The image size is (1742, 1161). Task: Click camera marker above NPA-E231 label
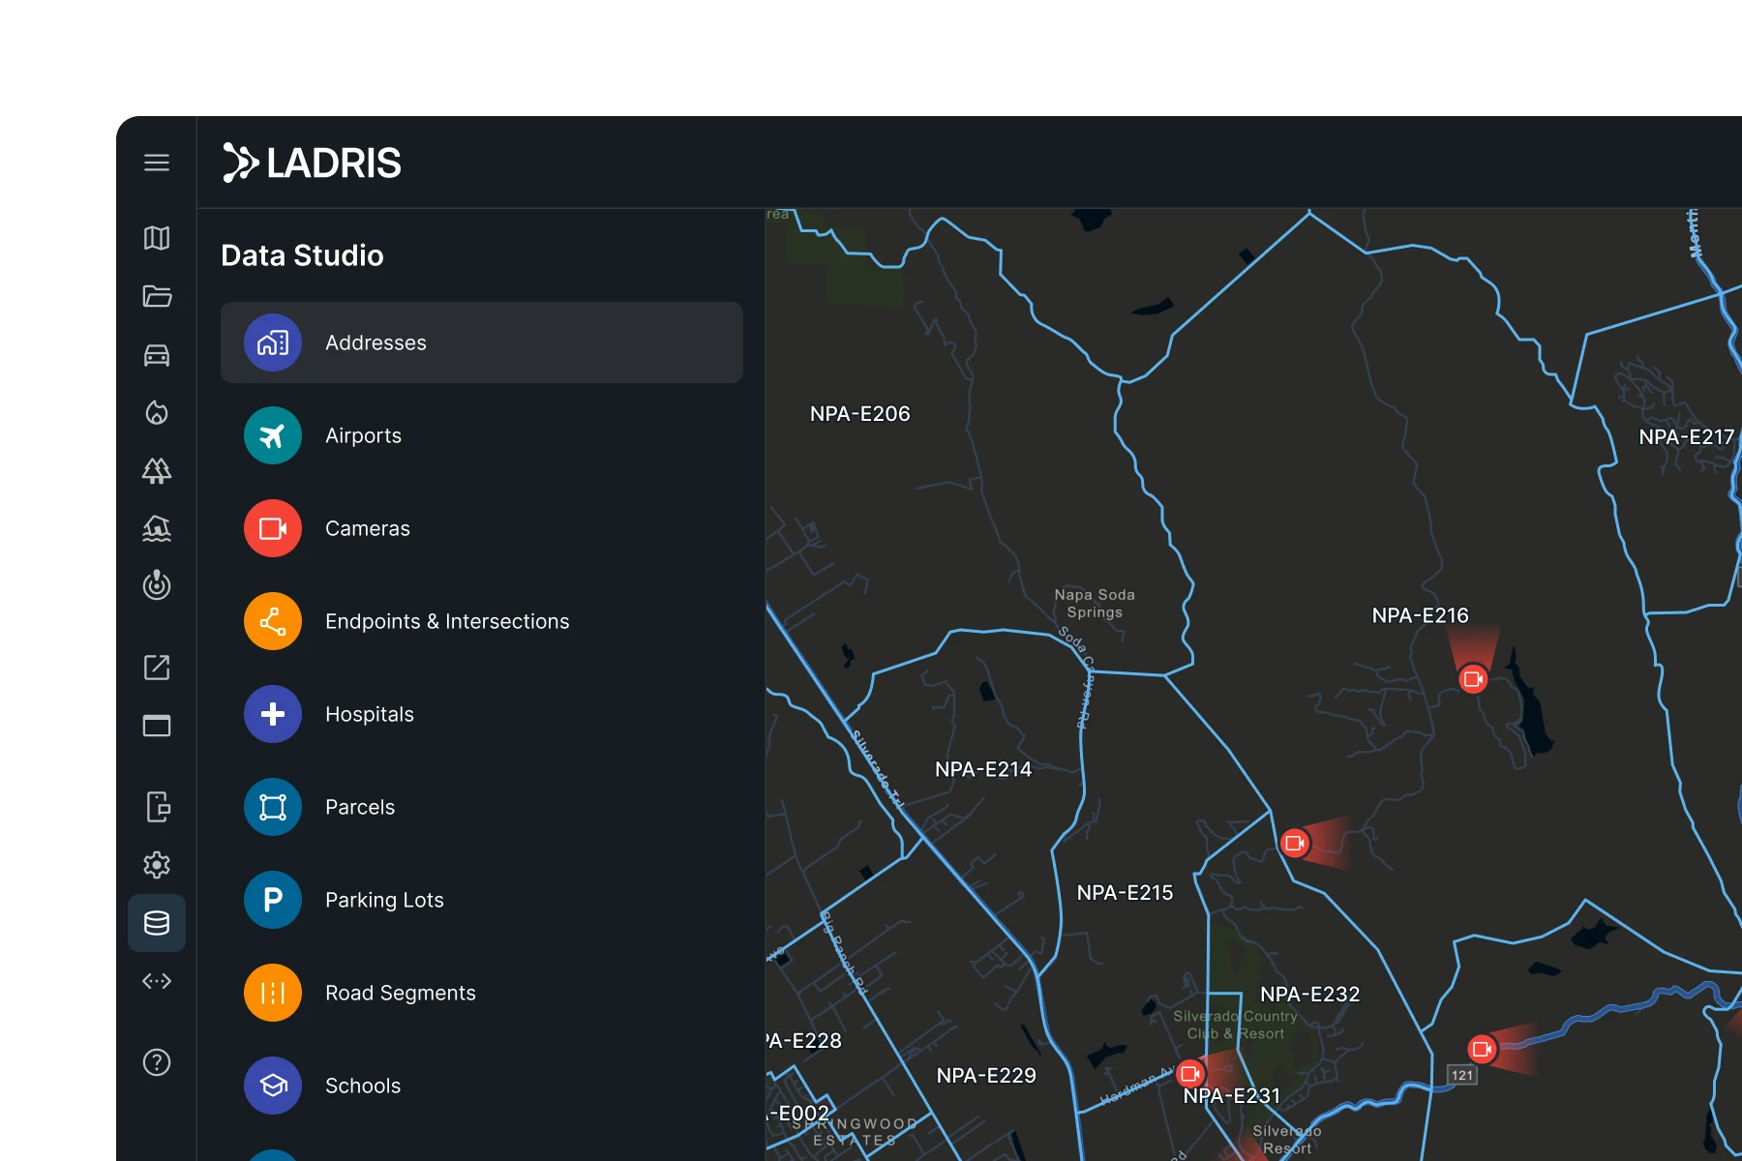[1190, 1074]
